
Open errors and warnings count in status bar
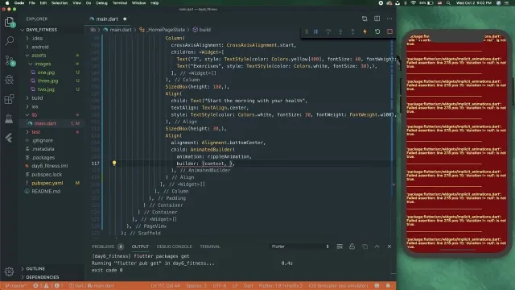point(48,286)
